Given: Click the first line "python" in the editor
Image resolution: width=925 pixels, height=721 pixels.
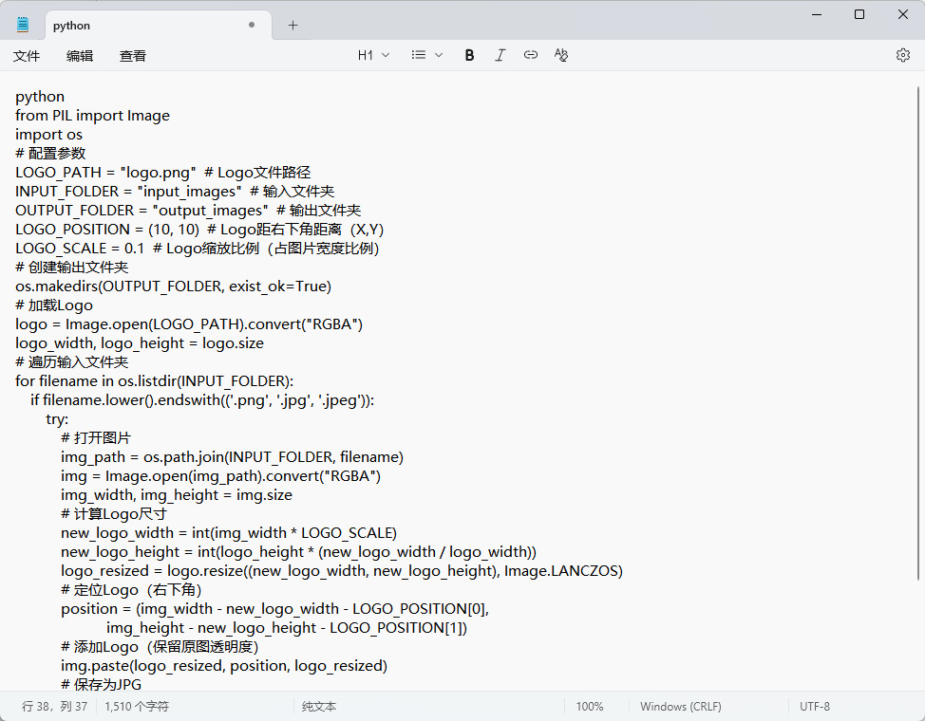Looking at the screenshot, I should pos(40,97).
